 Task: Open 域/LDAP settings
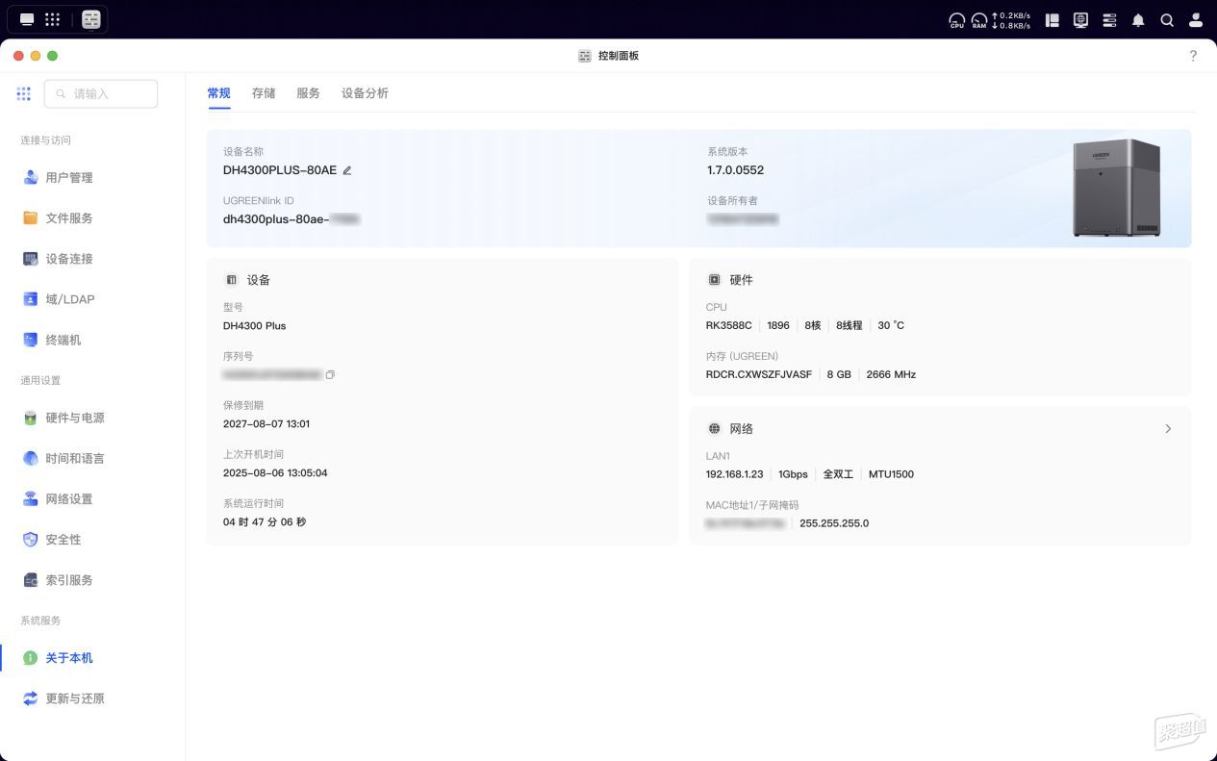pyautogui.click(x=70, y=299)
